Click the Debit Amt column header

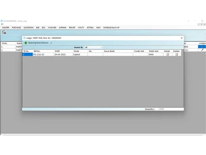coord(156,51)
